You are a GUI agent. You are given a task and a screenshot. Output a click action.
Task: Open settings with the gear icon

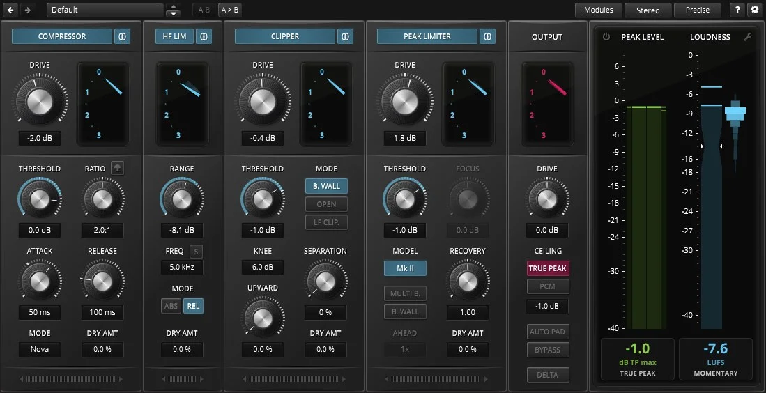point(754,10)
